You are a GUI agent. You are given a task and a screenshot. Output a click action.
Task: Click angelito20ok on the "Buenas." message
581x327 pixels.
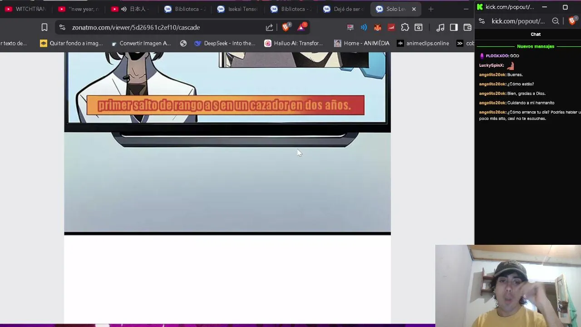(492, 74)
